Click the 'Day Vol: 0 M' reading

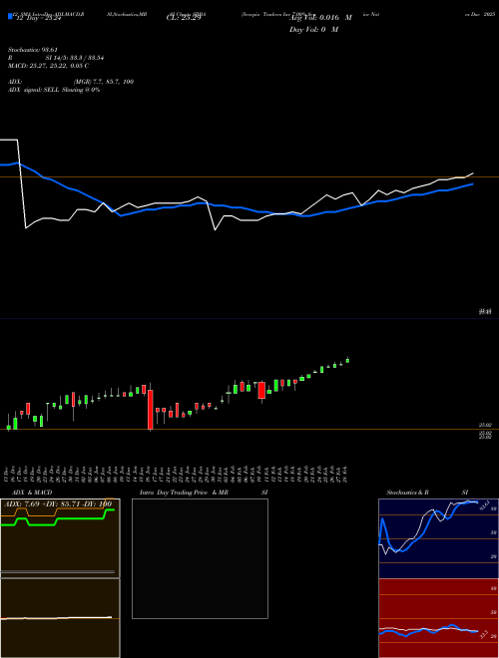313,30
